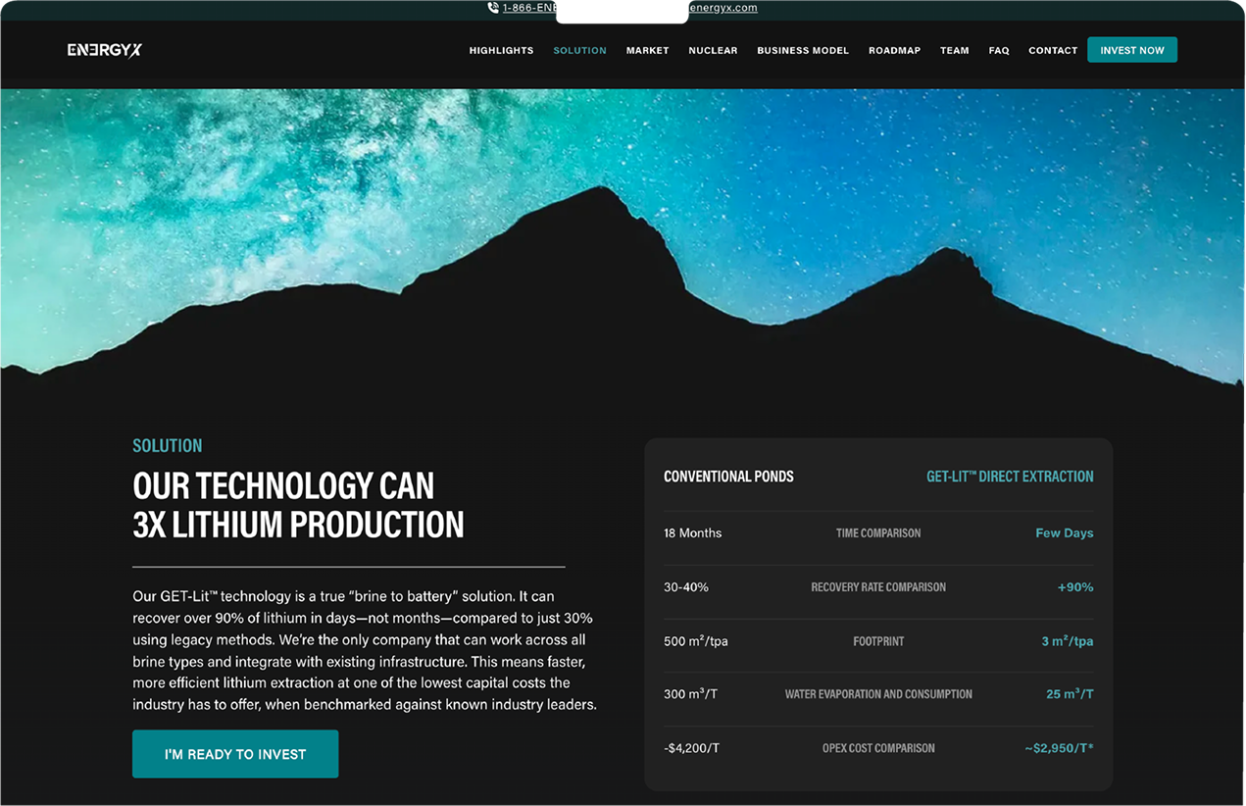Click the '300 m³/T' value
Viewport: 1246px width, 806px height.
690,694
